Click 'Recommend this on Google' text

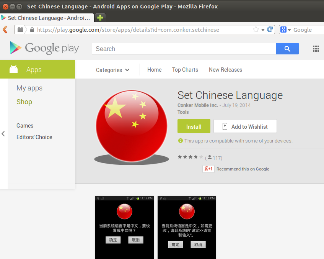tap(243, 169)
